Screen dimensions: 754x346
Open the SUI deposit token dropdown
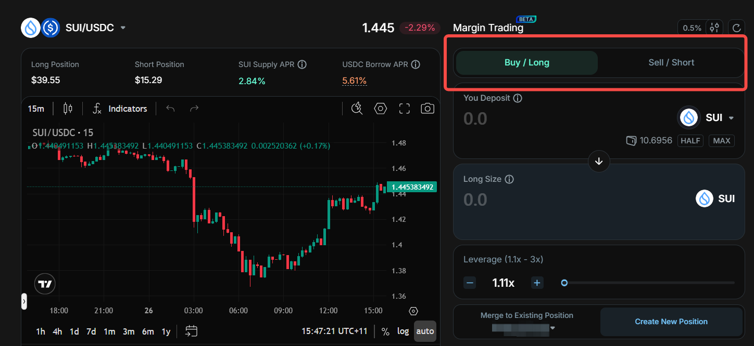click(x=707, y=118)
